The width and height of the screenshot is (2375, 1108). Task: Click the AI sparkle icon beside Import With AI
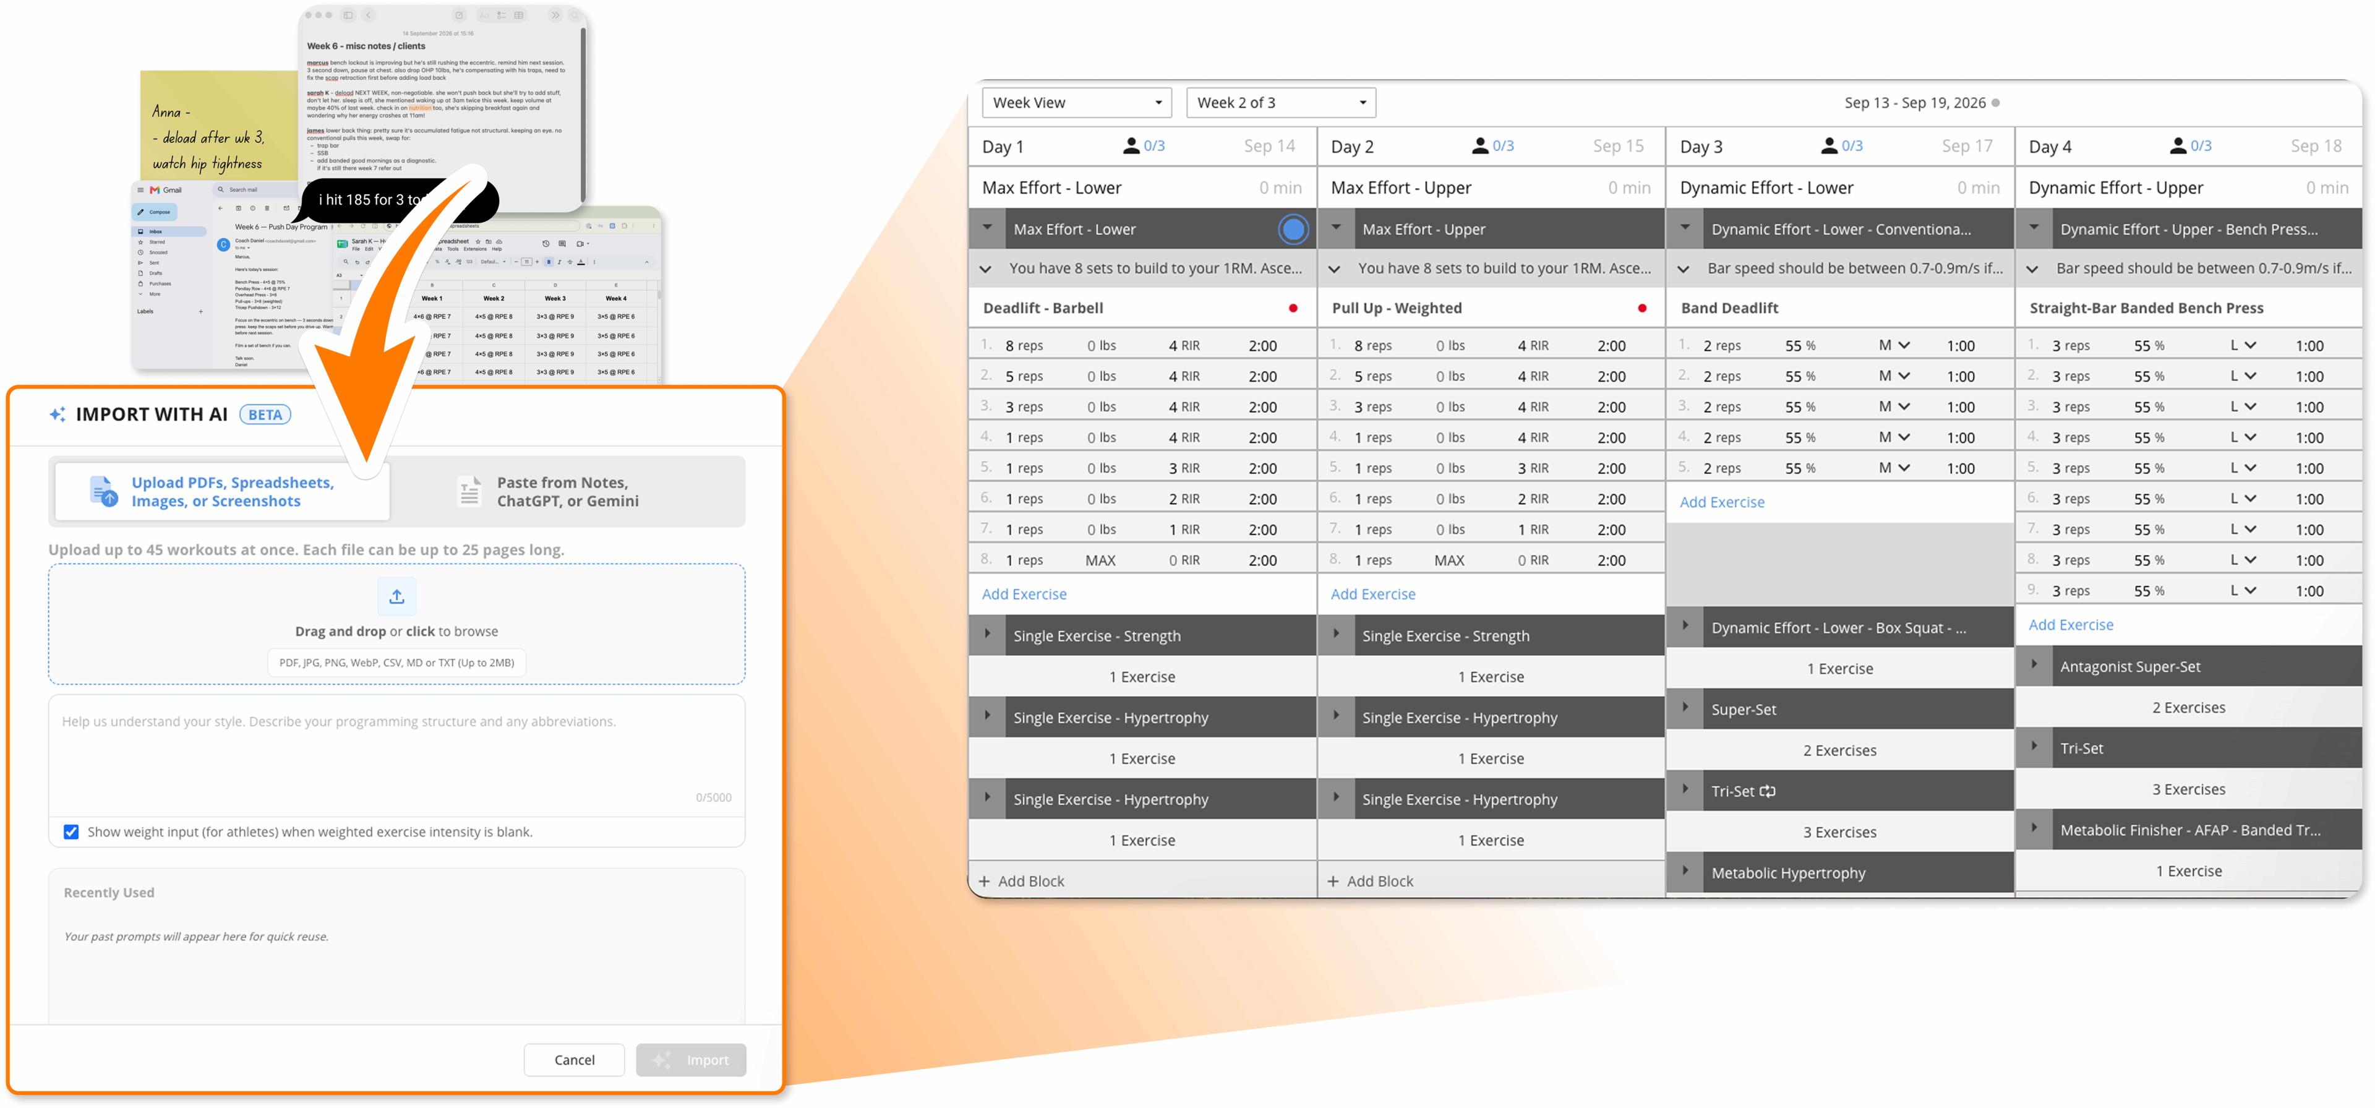57,414
